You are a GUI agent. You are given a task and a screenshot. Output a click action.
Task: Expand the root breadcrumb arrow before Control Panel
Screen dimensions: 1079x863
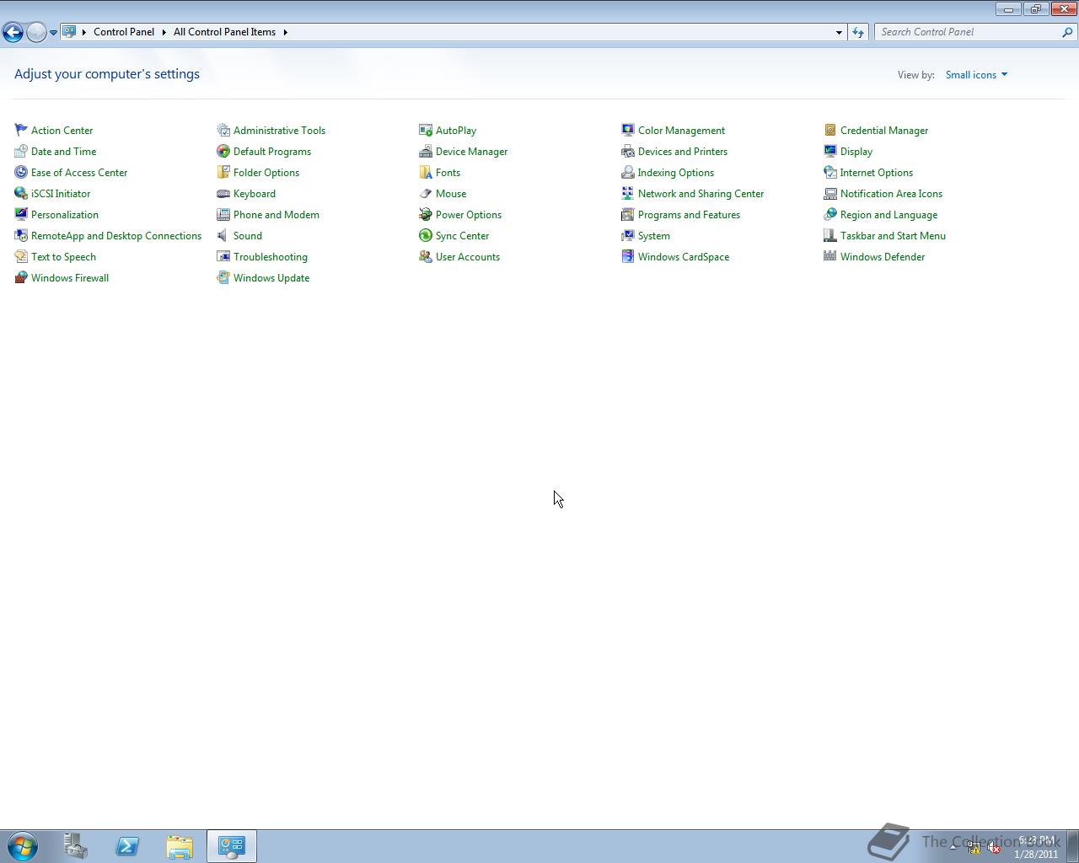coord(83,32)
